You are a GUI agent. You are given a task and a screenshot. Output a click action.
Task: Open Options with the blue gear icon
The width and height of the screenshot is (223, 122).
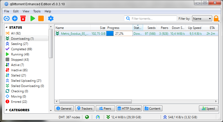click(51, 18)
